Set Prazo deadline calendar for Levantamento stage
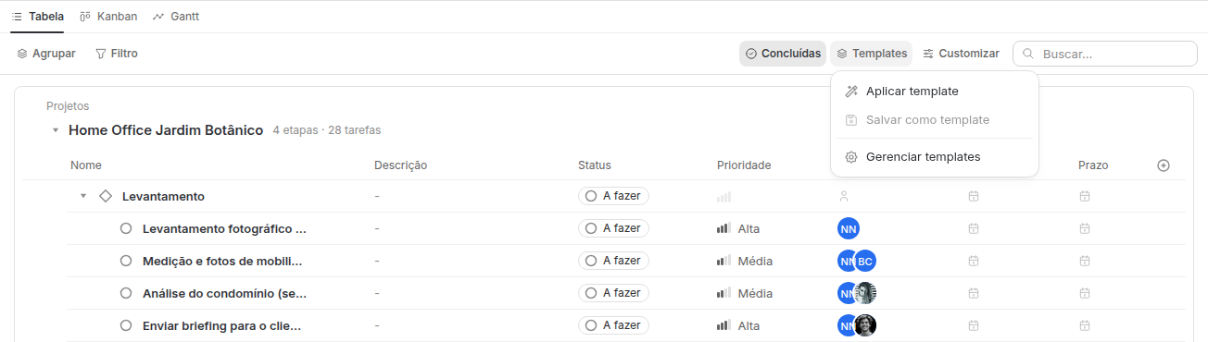Image resolution: width=1208 pixels, height=342 pixels. click(1084, 196)
